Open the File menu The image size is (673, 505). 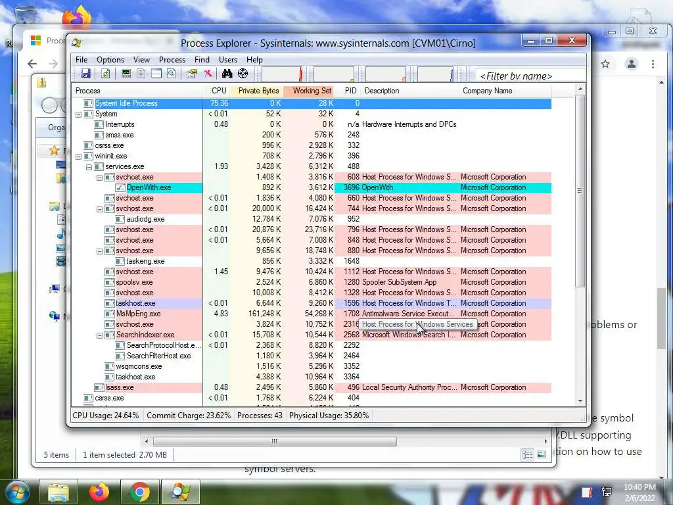tap(81, 60)
